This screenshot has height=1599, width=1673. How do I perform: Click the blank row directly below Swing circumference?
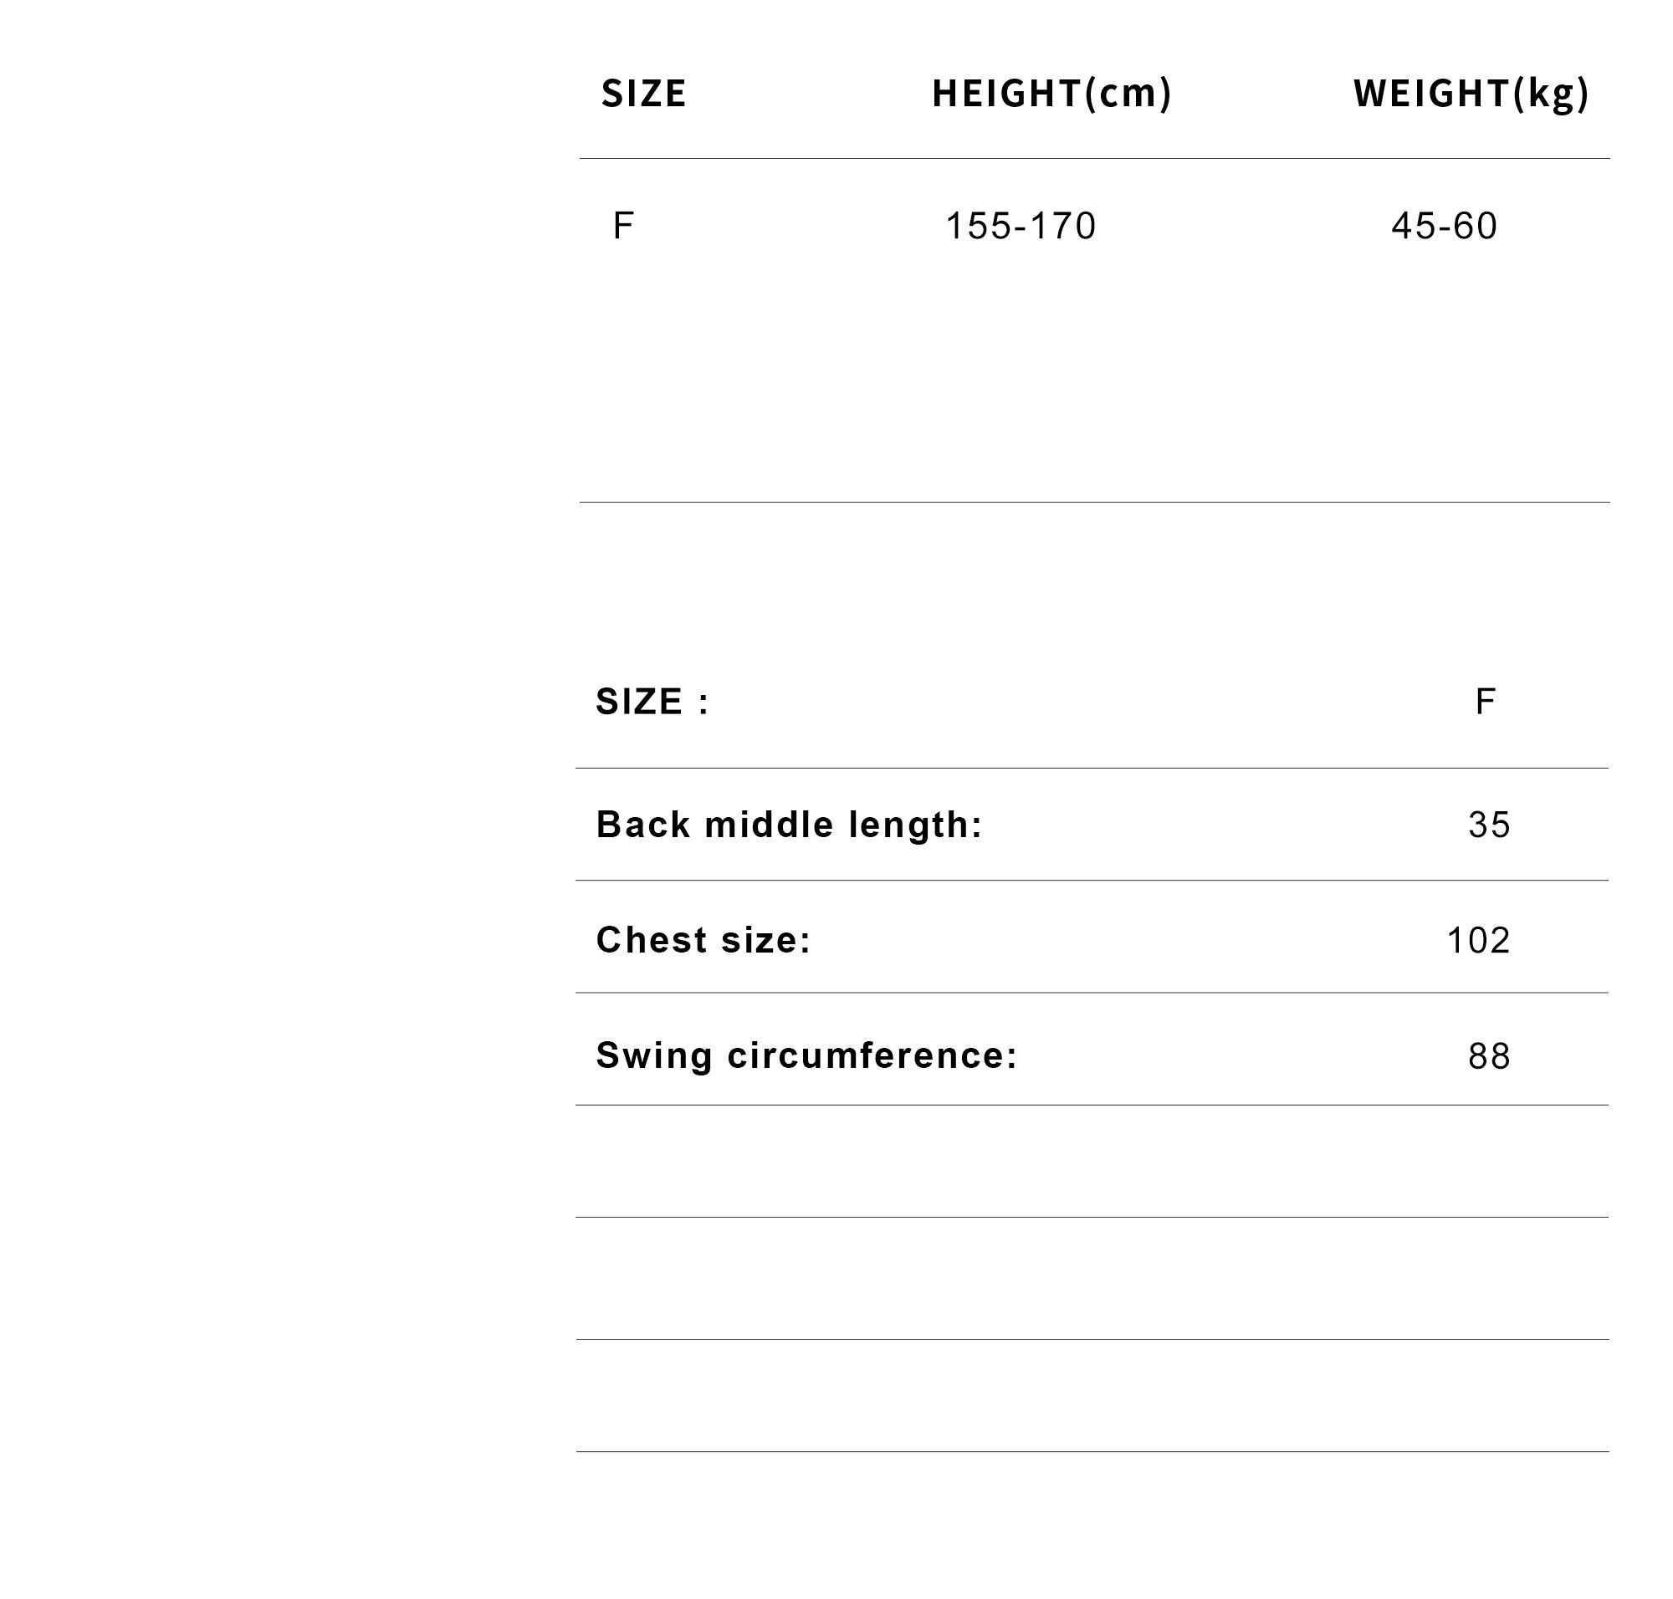[1092, 1162]
